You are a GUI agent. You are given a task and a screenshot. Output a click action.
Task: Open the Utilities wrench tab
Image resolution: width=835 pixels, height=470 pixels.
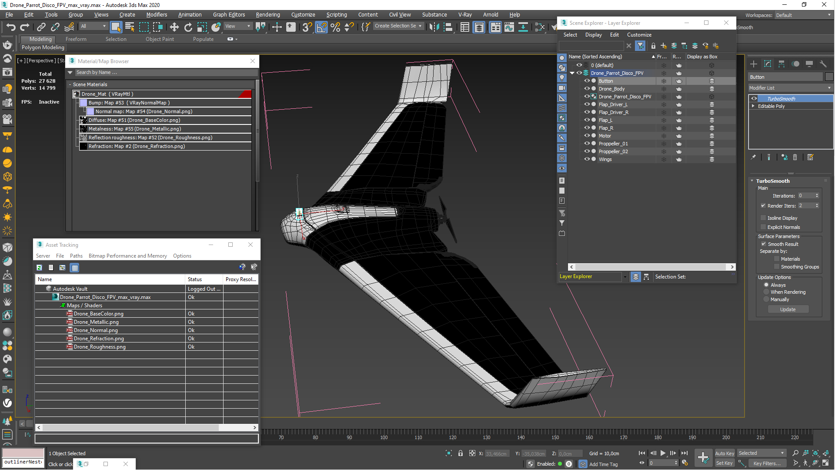823,64
